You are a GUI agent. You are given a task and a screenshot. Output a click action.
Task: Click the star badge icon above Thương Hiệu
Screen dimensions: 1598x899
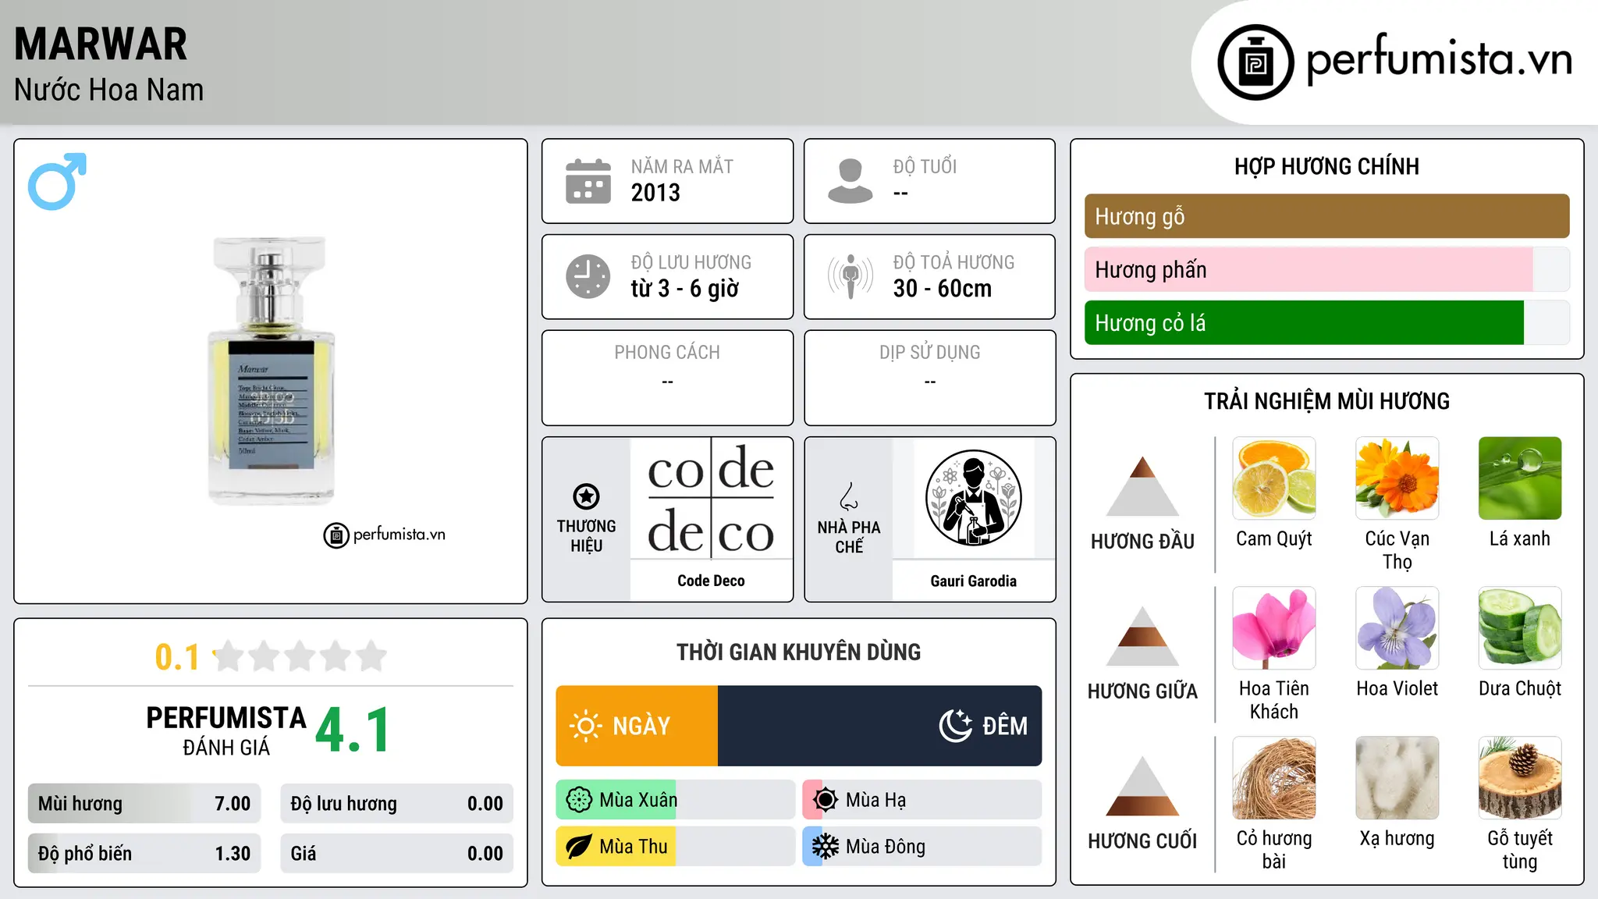tap(586, 496)
